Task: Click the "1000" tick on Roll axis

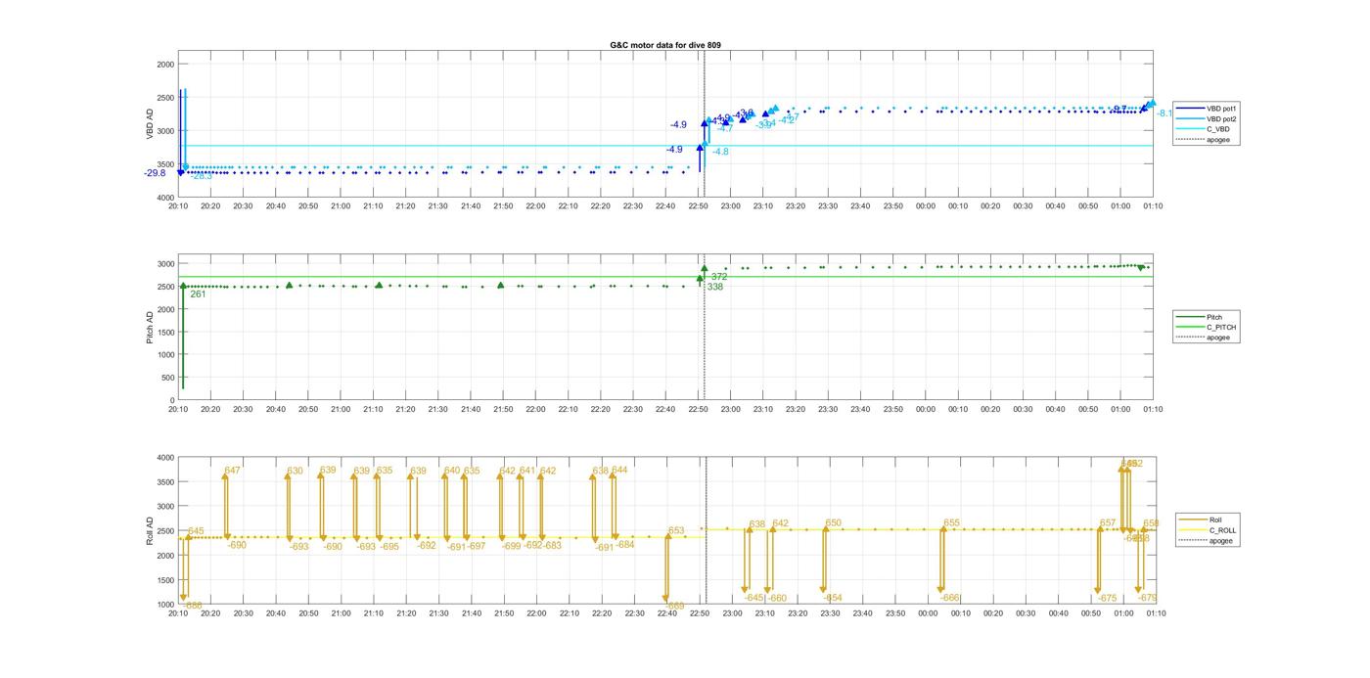Action: (x=165, y=605)
